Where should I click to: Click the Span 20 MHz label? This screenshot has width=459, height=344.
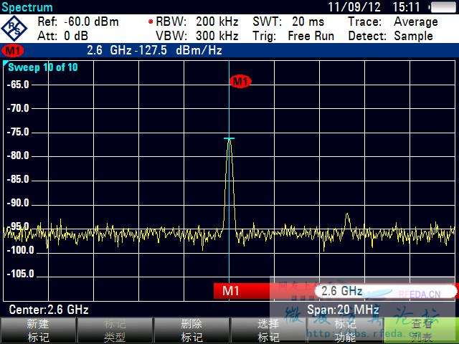tap(343, 310)
